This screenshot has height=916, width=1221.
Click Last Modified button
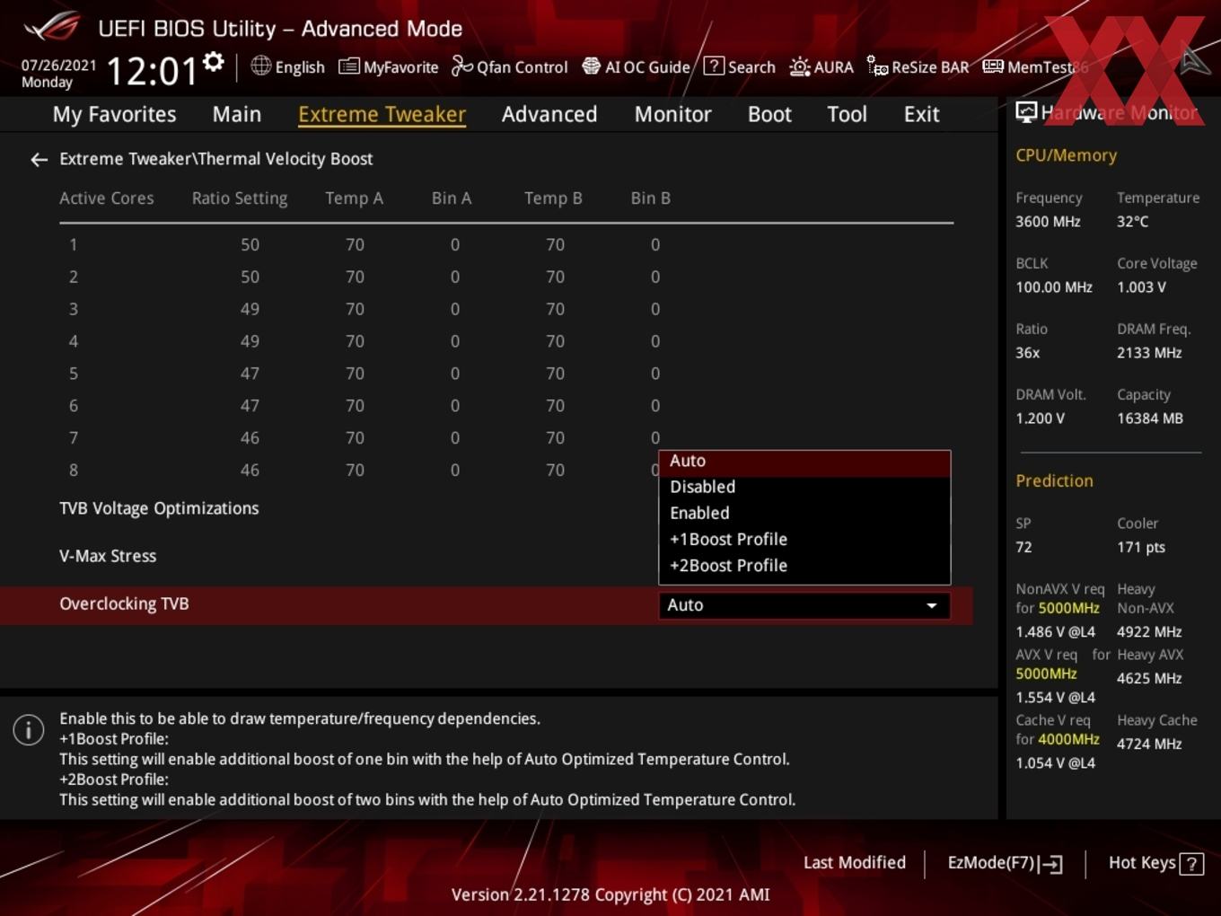855,863
